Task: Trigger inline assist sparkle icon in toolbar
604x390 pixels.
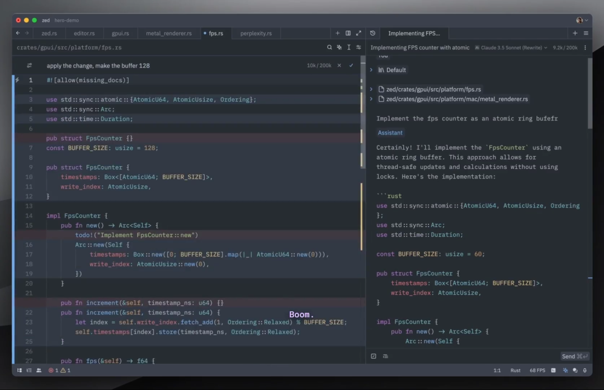Action: coord(339,47)
